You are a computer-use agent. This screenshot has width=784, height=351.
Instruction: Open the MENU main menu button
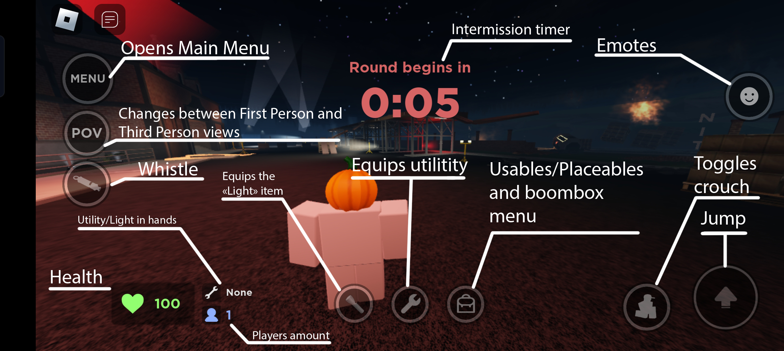click(x=87, y=78)
